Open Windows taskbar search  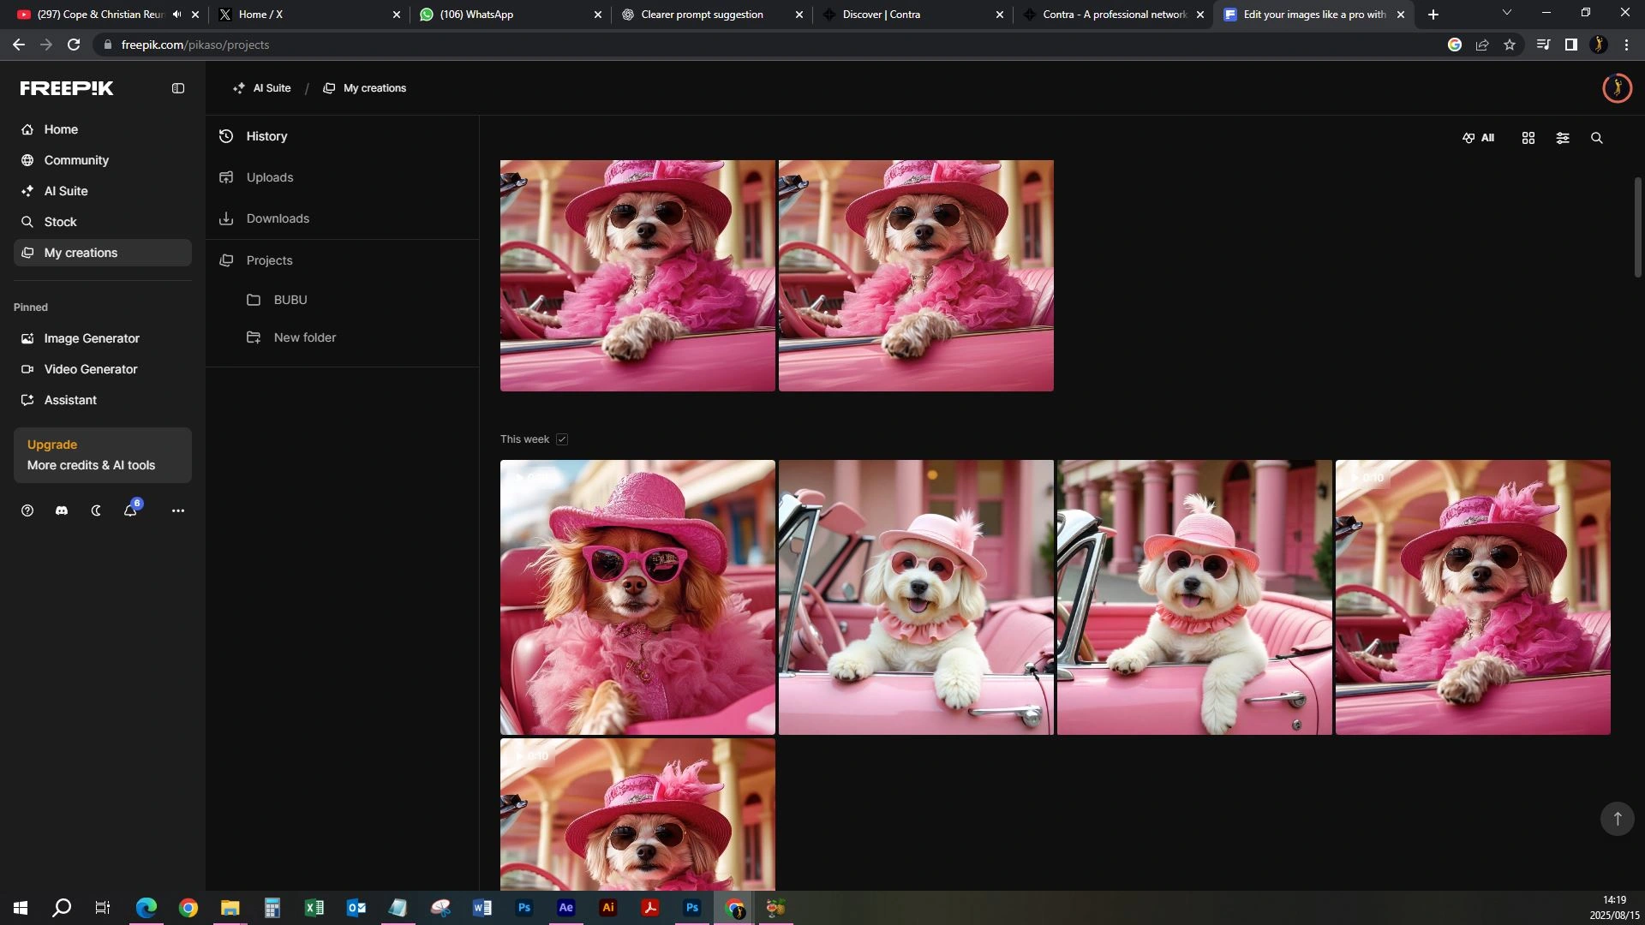[x=63, y=908]
